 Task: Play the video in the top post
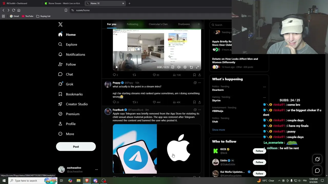click(117, 67)
